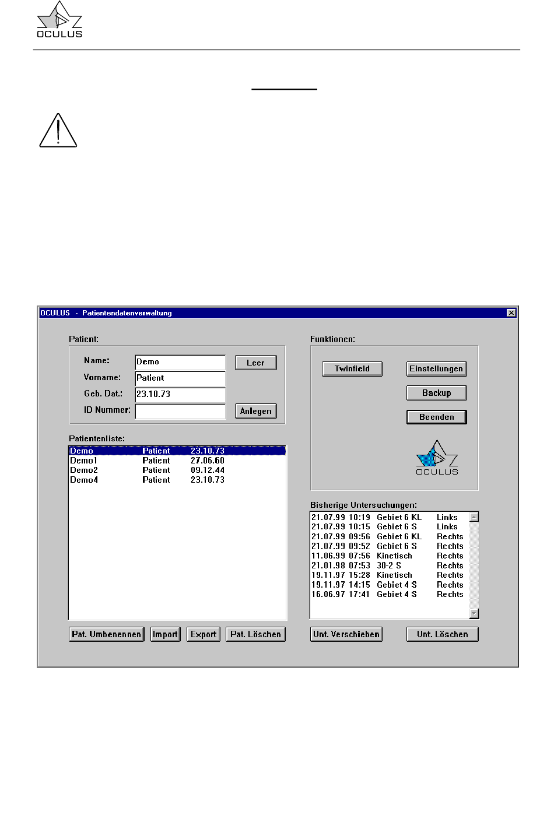The height and width of the screenshot is (815, 554).
Task: Click Unt. Verschieben button
Action: (346, 634)
